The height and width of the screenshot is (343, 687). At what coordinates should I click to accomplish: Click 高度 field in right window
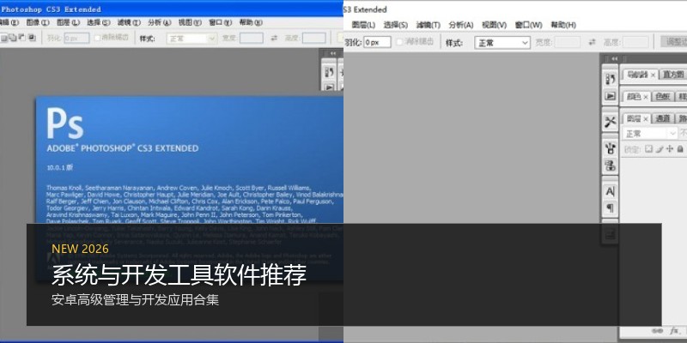tap(635, 42)
